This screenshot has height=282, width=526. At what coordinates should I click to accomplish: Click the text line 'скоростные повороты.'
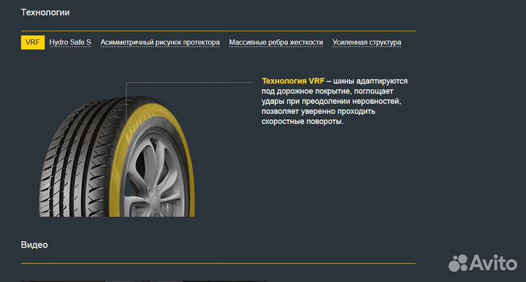(x=302, y=121)
